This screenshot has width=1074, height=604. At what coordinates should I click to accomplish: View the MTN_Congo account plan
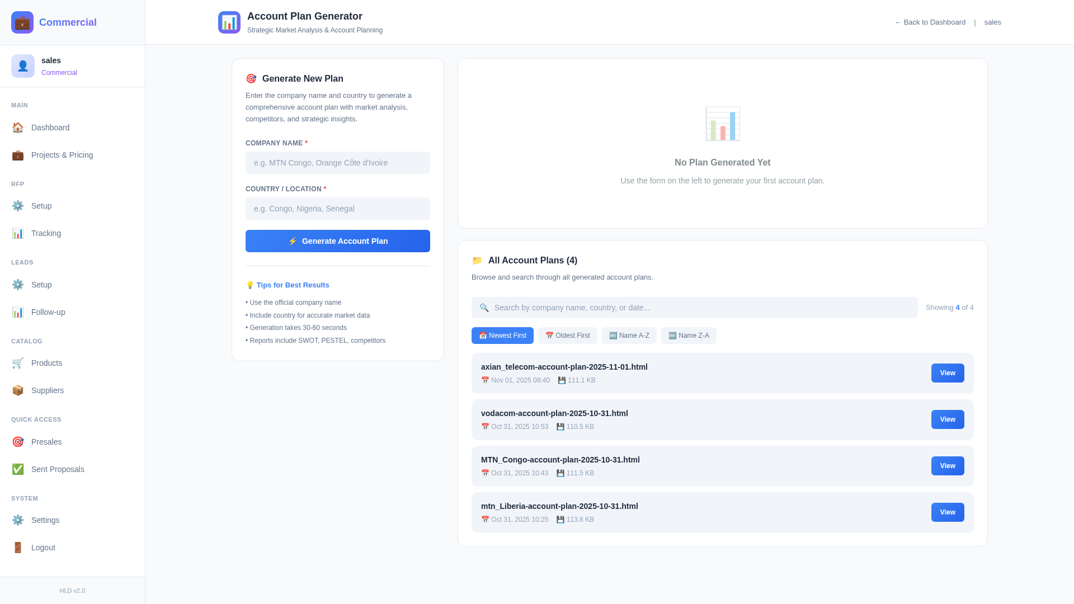pyautogui.click(x=948, y=466)
